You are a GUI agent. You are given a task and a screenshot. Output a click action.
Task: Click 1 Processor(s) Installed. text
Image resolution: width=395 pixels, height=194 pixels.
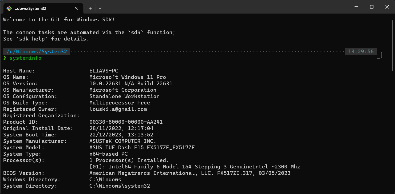[129, 160]
